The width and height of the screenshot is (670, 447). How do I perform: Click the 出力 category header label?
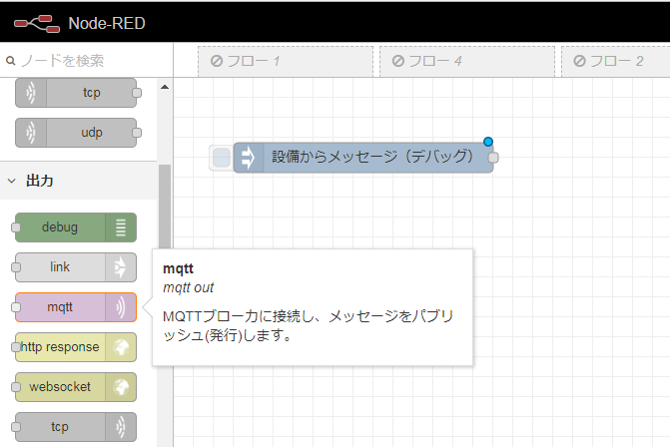click(x=40, y=181)
